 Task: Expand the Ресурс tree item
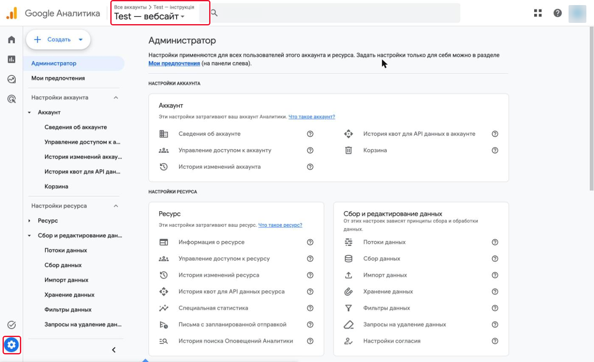pyautogui.click(x=29, y=221)
